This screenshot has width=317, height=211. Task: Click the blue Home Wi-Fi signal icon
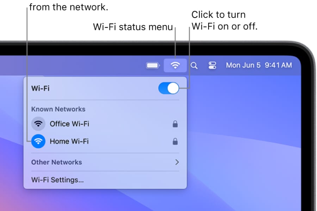[38, 141]
